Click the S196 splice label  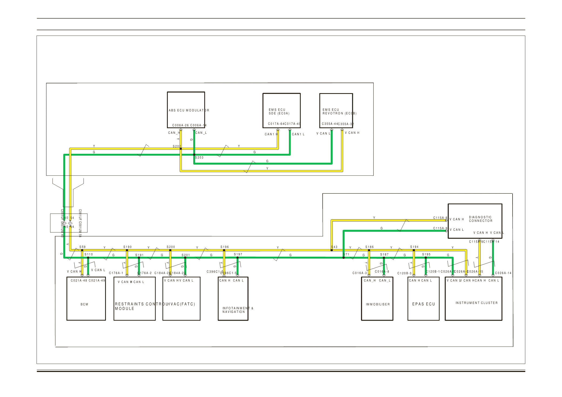pyautogui.click(x=225, y=247)
